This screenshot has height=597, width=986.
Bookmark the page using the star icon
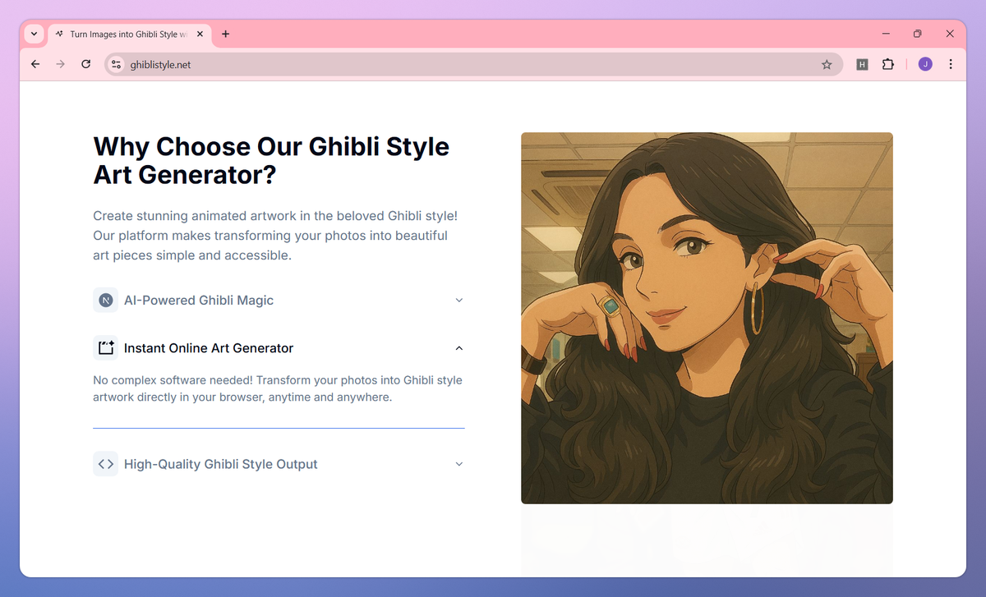[827, 63]
